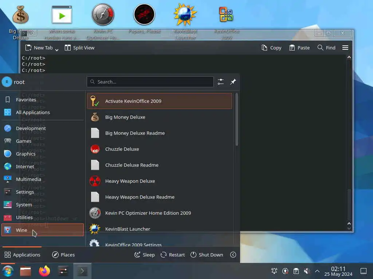This screenshot has height=279, width=373.
Task: Launch Kevin PC Optimizer Home Edition 2009
Action: 160,213
